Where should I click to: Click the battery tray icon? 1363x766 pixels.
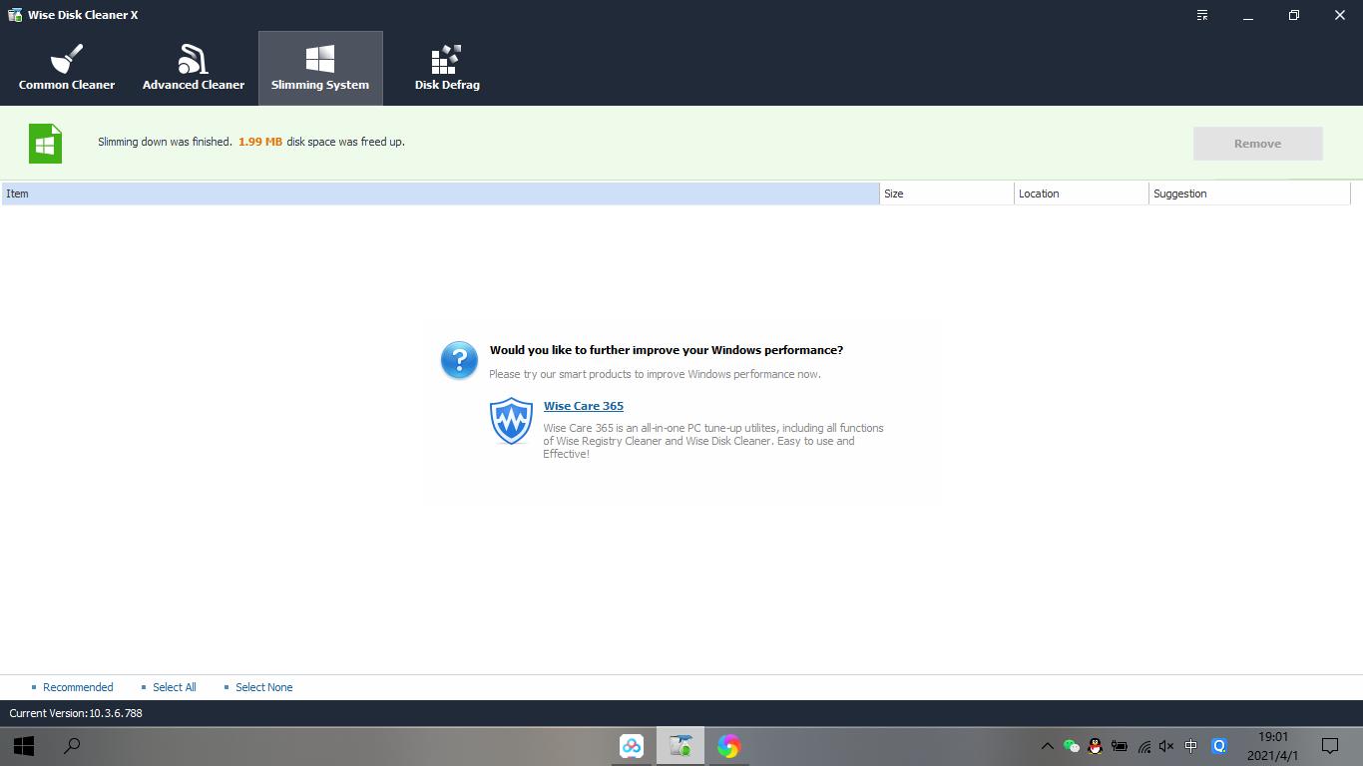pyautogui.click(x=1119, y=746)
